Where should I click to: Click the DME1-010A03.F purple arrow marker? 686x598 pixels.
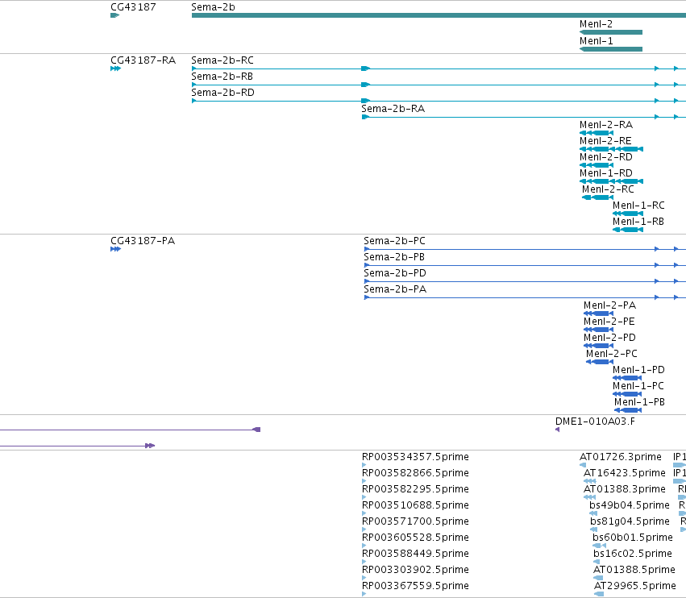557,430
